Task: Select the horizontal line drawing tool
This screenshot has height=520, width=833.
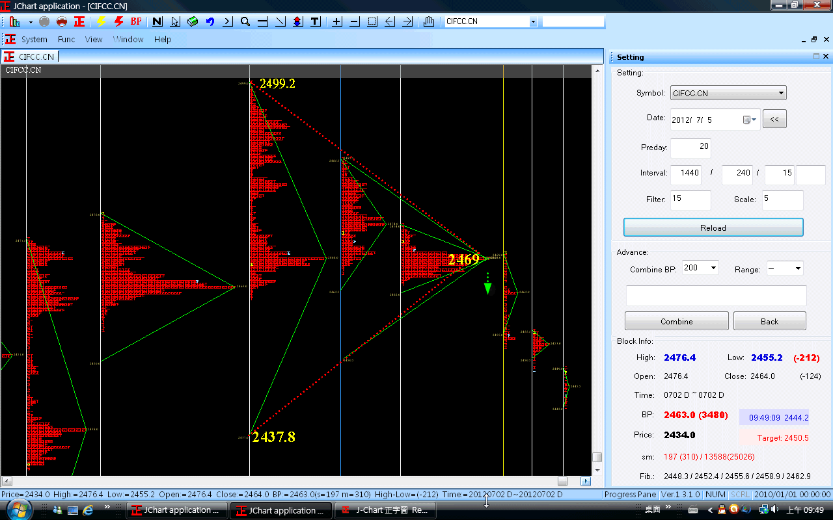Action: (x=263, y=21)
